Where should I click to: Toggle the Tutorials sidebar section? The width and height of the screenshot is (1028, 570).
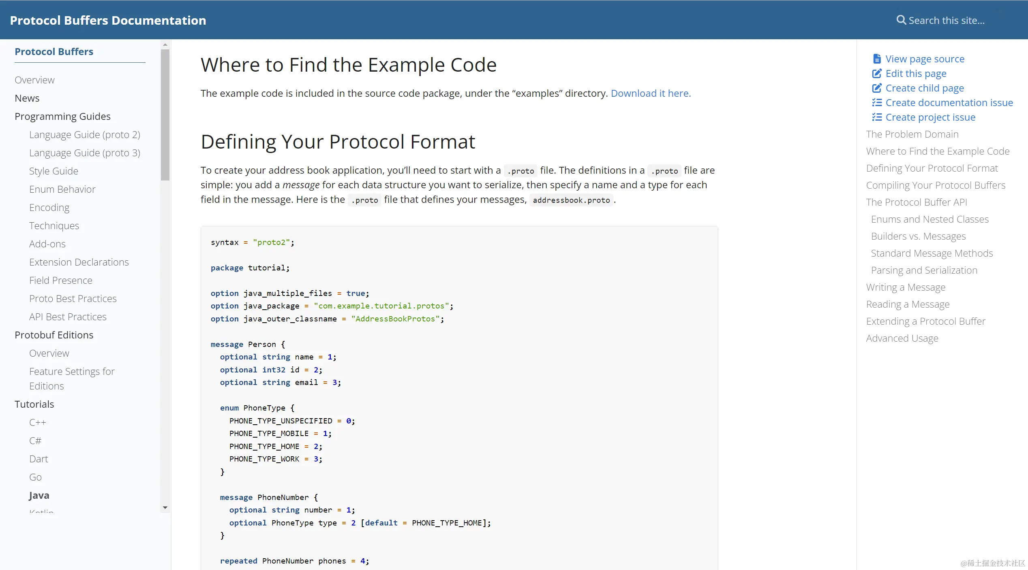pos(34,404)
